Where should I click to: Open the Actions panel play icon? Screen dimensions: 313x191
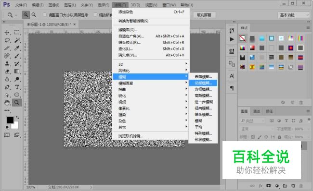[x=232, y=39]
